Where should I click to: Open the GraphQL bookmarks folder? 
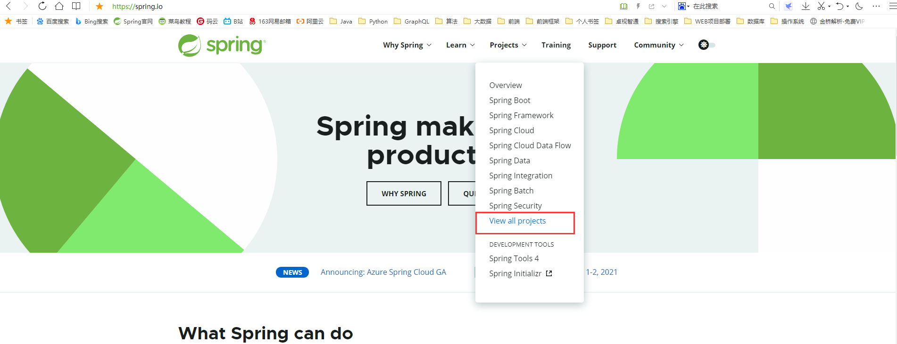pyautogui.click(x=411, y=21)
